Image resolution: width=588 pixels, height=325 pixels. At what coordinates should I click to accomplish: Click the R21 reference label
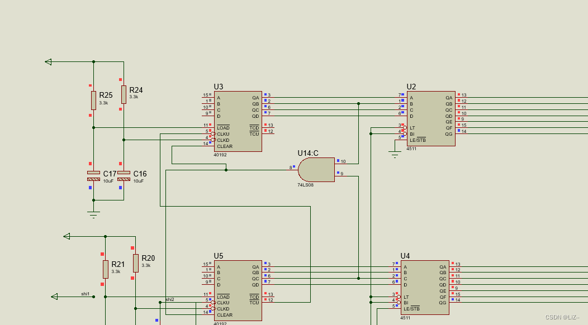pos(118,264)
